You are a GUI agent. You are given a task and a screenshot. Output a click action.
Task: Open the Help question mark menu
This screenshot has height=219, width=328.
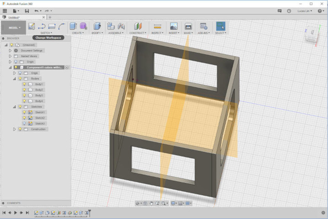(x=321, y=11)
